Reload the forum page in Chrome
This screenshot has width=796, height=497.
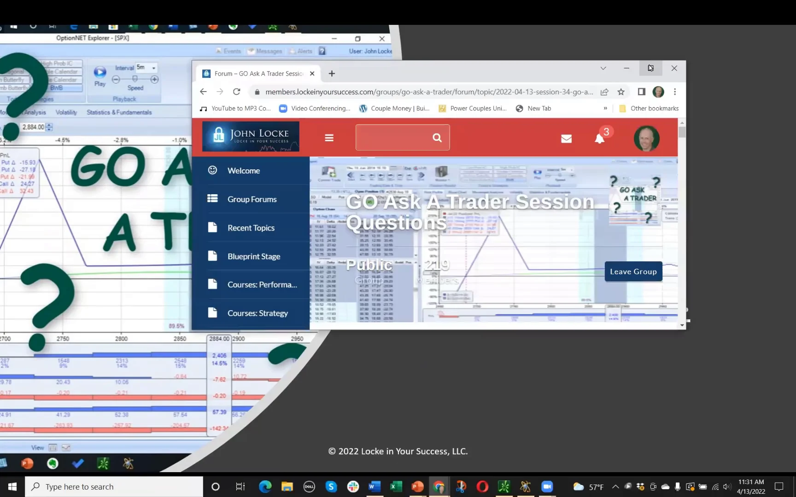pyautogui.click(x=237, y=92)
